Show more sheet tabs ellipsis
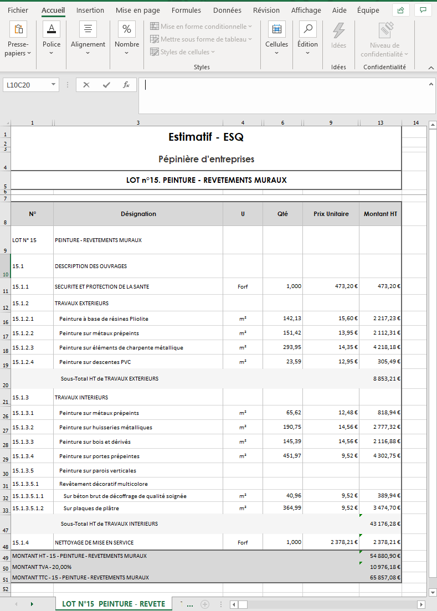The height and width of the screenshot is (611, 437). [x=189, y=605]
